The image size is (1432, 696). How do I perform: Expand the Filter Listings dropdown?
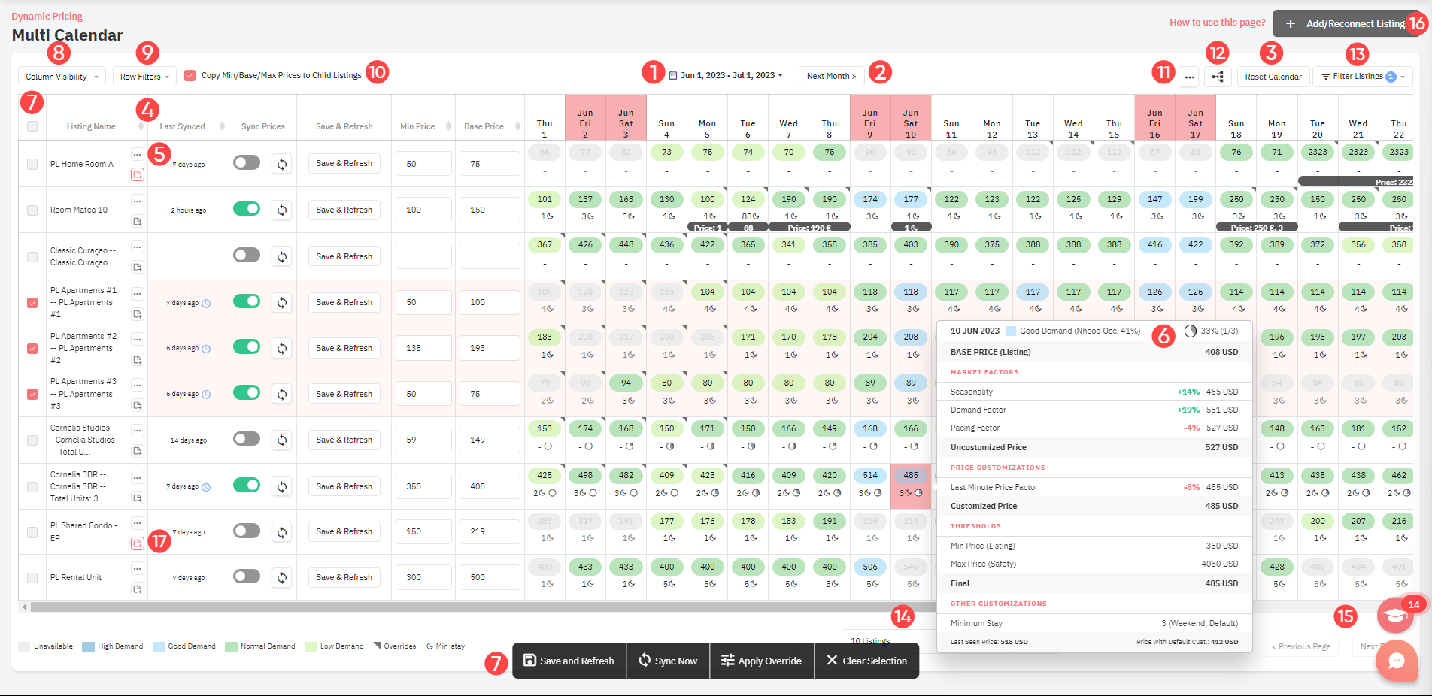(x=1362, y=76)
